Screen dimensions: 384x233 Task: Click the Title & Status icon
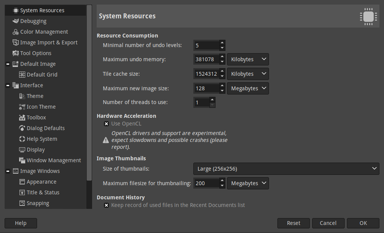[22, 192]
